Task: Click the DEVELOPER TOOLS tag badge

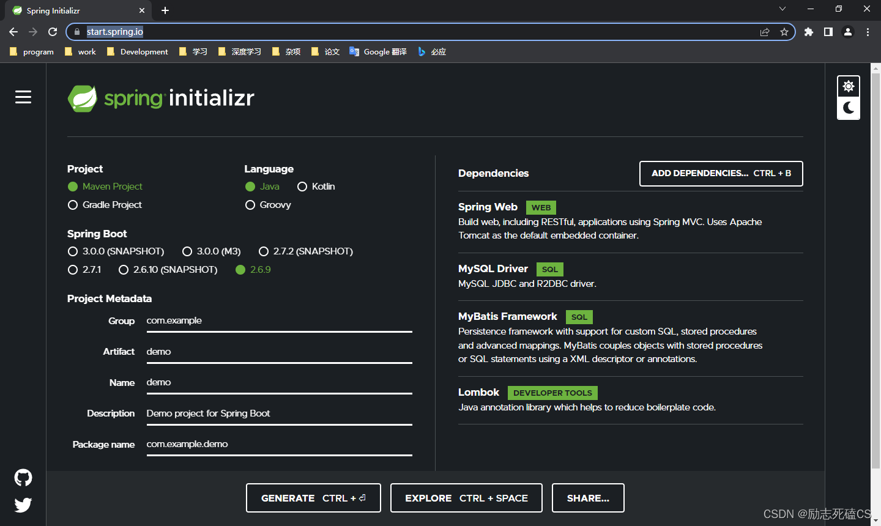Action: click(552, 393)
